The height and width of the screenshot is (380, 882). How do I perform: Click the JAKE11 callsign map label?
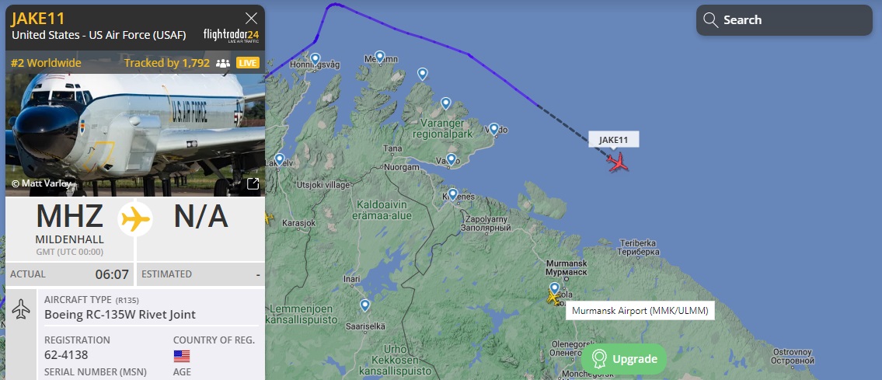pyautogui.click(x=614, y=140)
